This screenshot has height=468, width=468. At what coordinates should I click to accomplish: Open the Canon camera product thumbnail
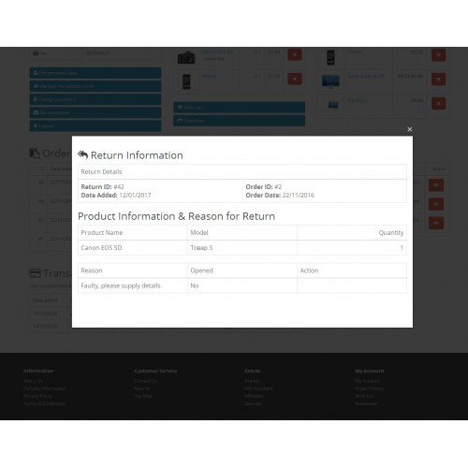tap(186, 57)
